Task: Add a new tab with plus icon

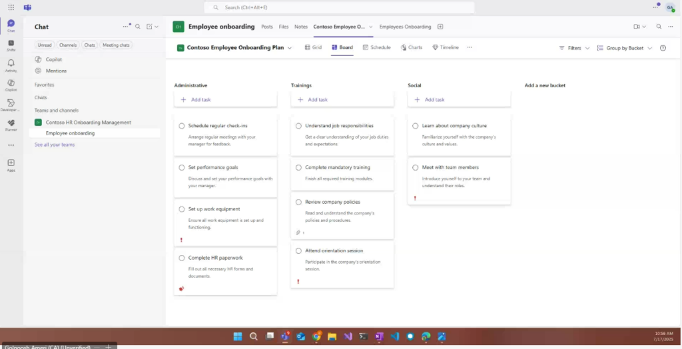Action: (x=440, y=27)
